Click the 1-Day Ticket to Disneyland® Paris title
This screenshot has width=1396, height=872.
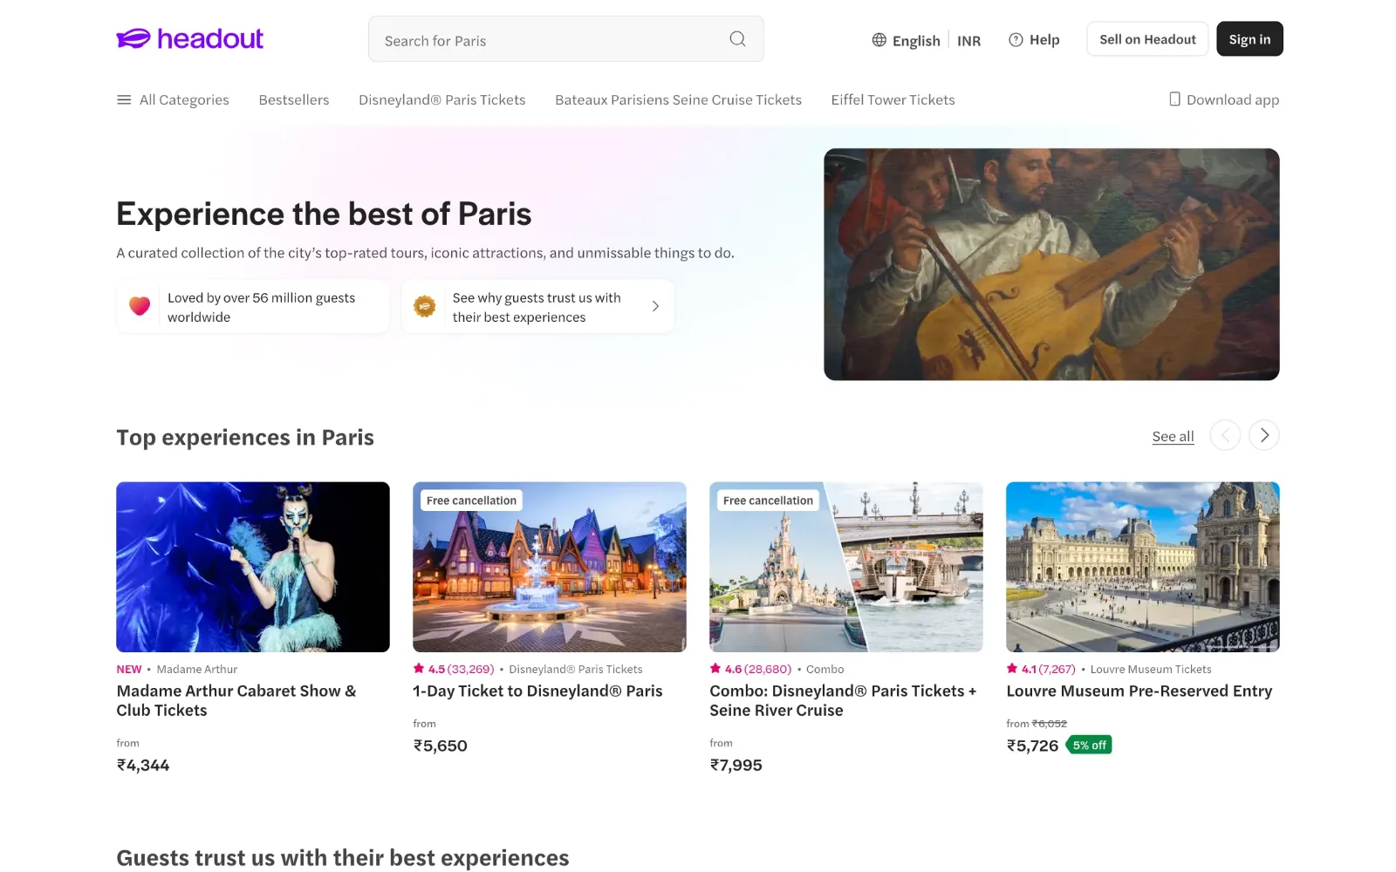(537, 691)
